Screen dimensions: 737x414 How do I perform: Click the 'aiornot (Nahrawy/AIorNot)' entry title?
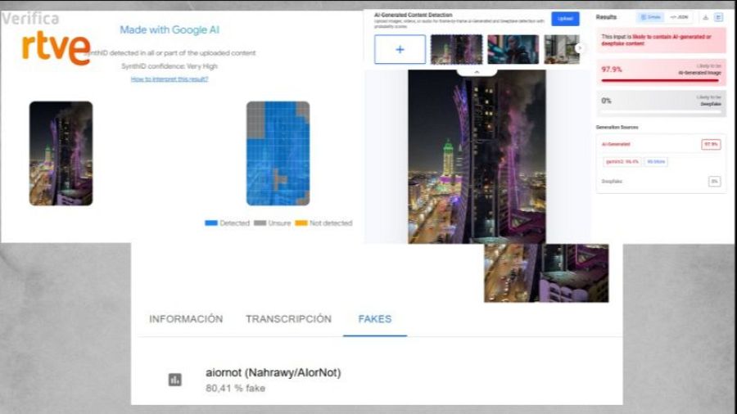point(273,373)
